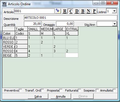The width and height of the screenshot is (120, 102).
Task: Enable the Transf. Ord checkbox
Action: 42,90
